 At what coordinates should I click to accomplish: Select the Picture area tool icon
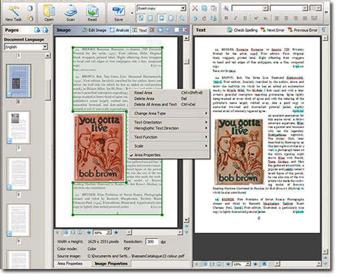152,30
